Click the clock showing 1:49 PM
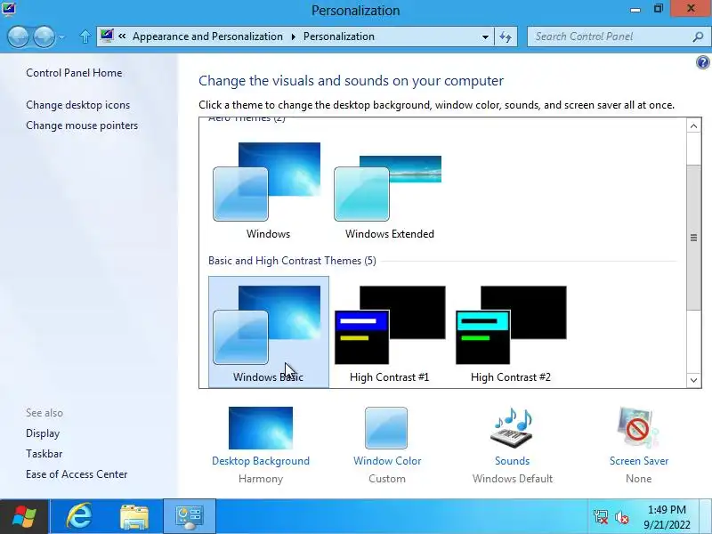Viewport: 712px width, 534px height. click(667, 517)
